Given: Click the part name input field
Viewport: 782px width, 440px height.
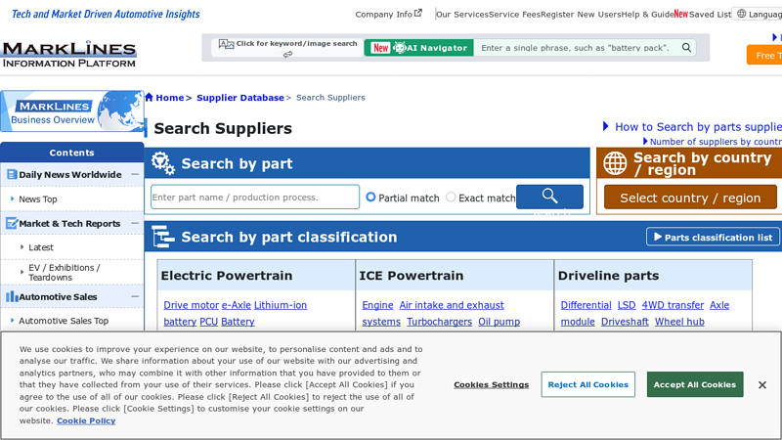Looking at the screenshot, I should (x=255, y=198).
